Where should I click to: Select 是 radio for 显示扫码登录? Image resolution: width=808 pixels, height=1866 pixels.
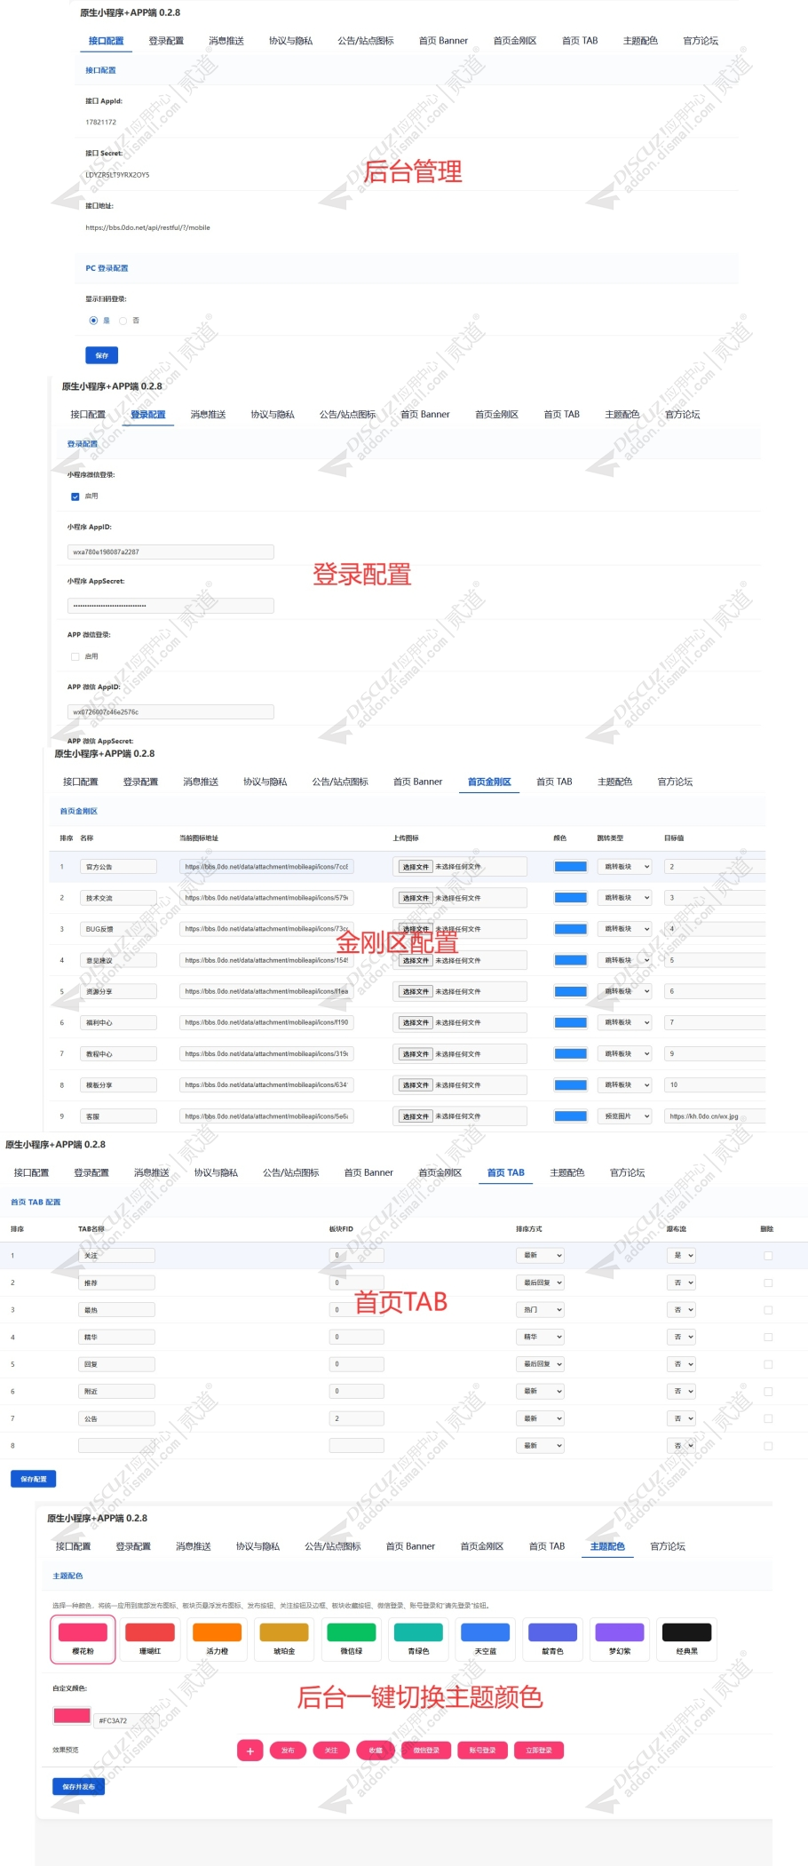pos(93,321)
